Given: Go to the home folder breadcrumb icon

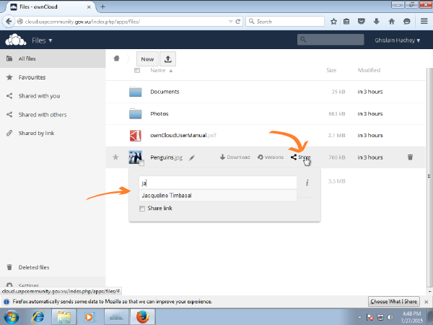Looking at the screenshot, I should [116, 58].
